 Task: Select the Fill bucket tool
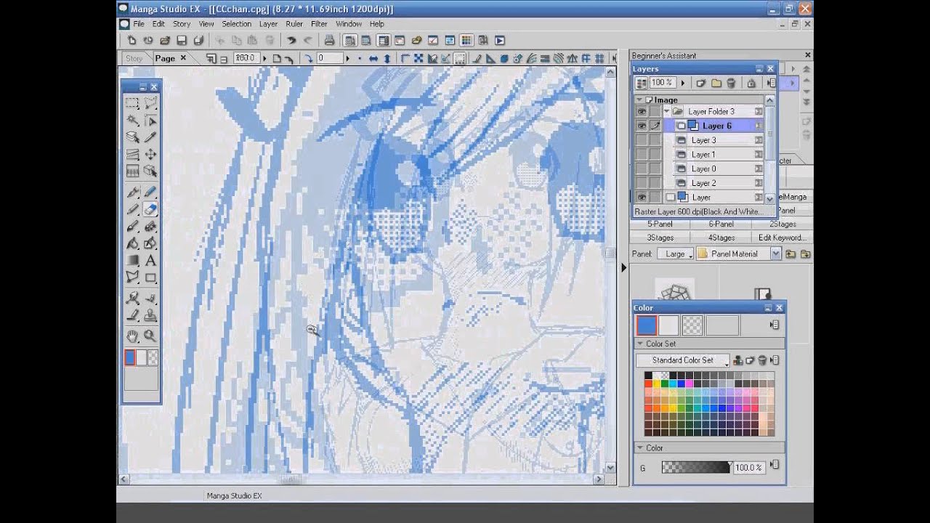(x=132, y=243)
